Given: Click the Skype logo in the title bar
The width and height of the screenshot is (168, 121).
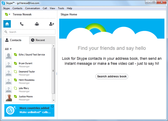Looking at the screenshot, I should (3, 3).
